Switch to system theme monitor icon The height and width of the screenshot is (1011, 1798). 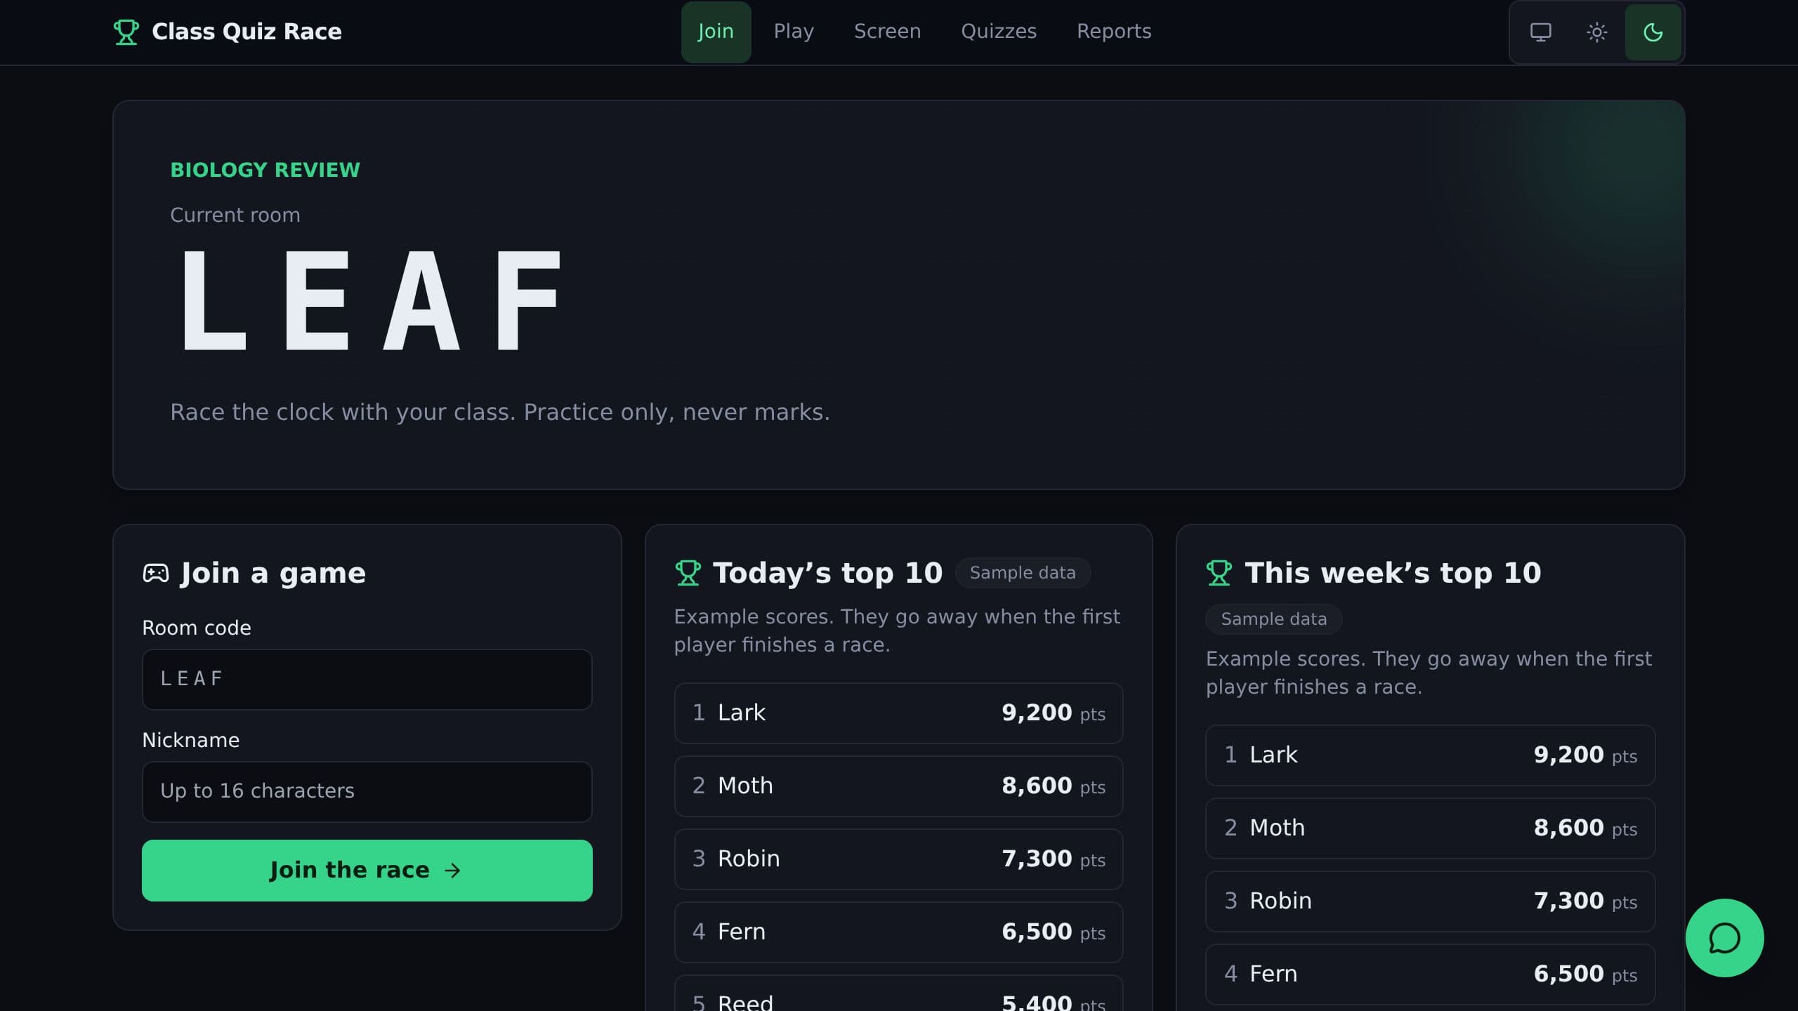[x=1541, y=32]
